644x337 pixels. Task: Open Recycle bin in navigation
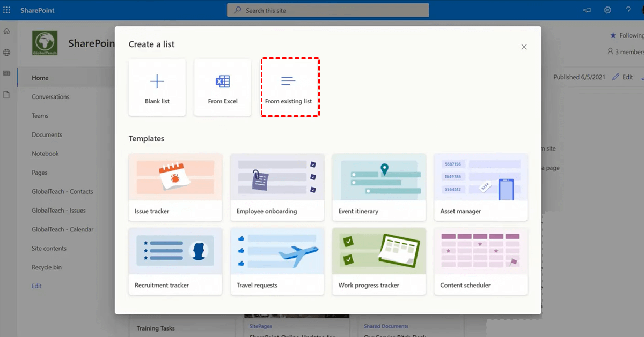coord(47,267)
